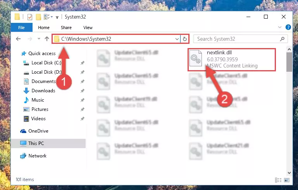The image size is (298, 190).
Task: Maximize the System32 window
Action: [x=266, y=17]
